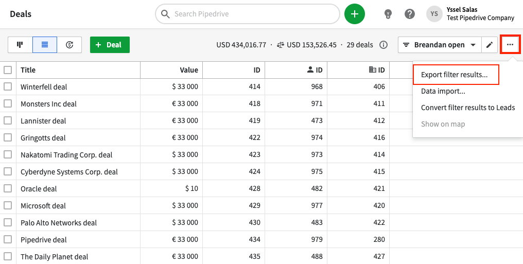Open help question mark icon
523x264 pixels.
click(x=410, y=14)
